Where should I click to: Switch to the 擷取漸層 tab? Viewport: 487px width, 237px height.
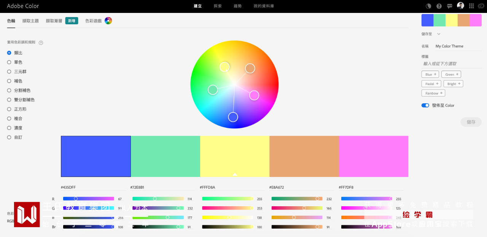54,21
